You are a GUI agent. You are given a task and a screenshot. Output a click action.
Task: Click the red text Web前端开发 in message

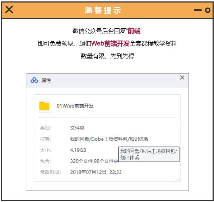tap(110, 44)
